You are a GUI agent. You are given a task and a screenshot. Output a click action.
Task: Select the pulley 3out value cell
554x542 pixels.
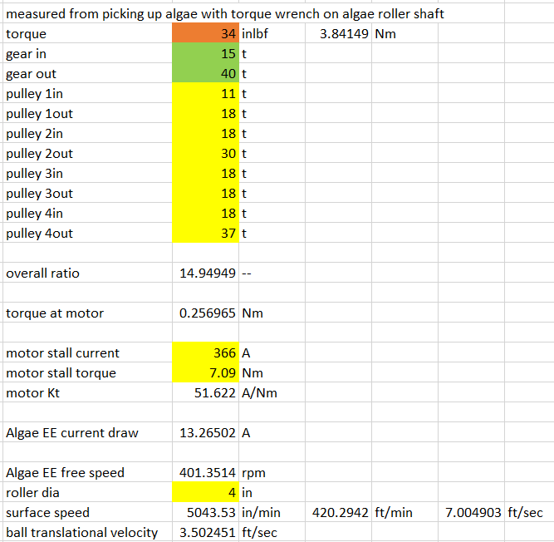pos(206,194)
